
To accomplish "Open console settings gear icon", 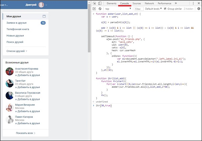I will click(198, 9).
